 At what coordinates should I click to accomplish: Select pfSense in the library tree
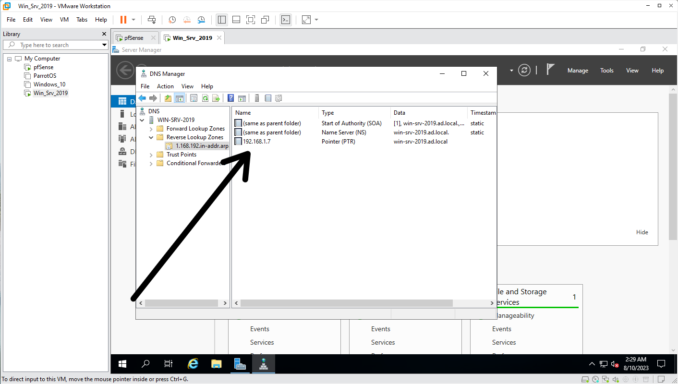(43, 67)
